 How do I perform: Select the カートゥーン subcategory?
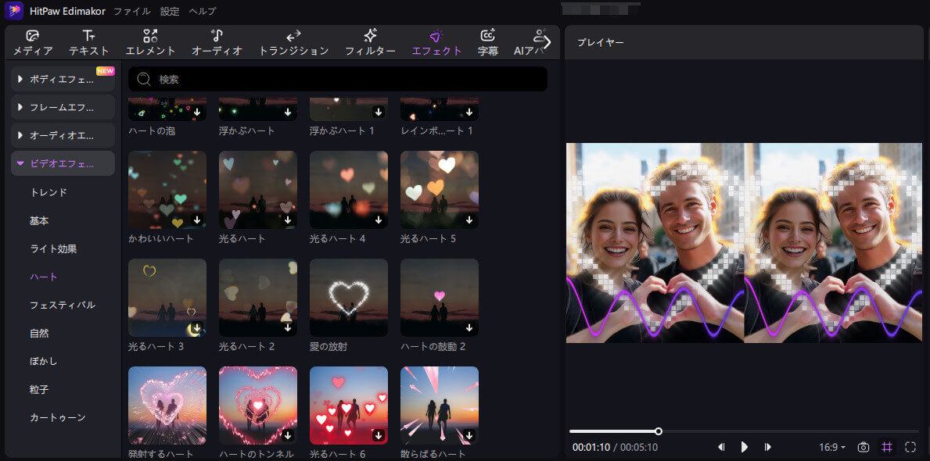point(58,418)
